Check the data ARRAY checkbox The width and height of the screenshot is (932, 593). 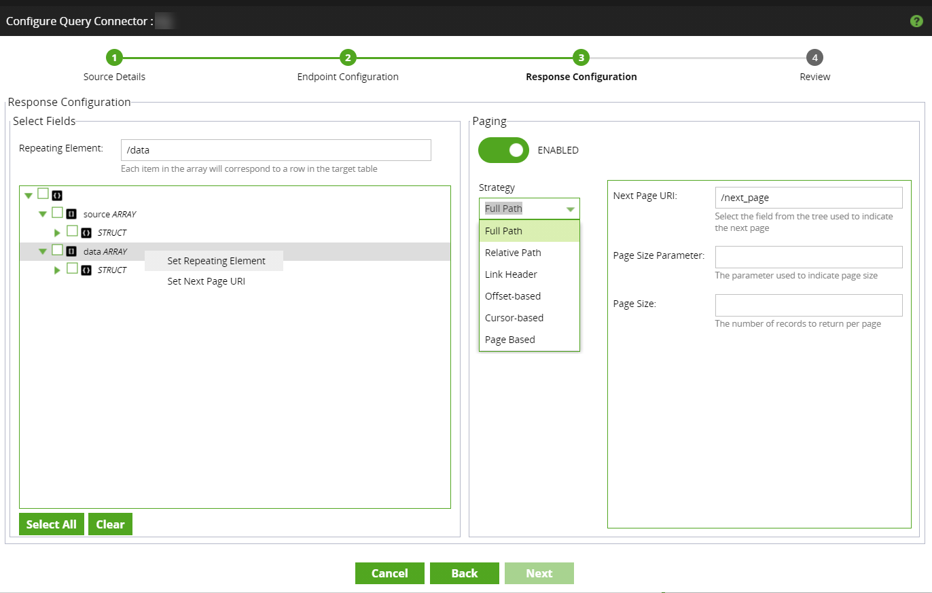[x=57, y=250]
